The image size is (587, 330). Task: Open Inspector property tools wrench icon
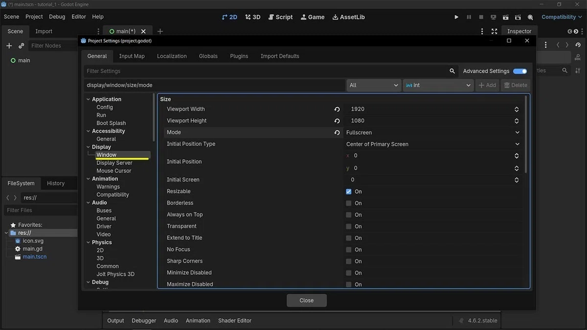pyautogui.click(x=578, y=71)
